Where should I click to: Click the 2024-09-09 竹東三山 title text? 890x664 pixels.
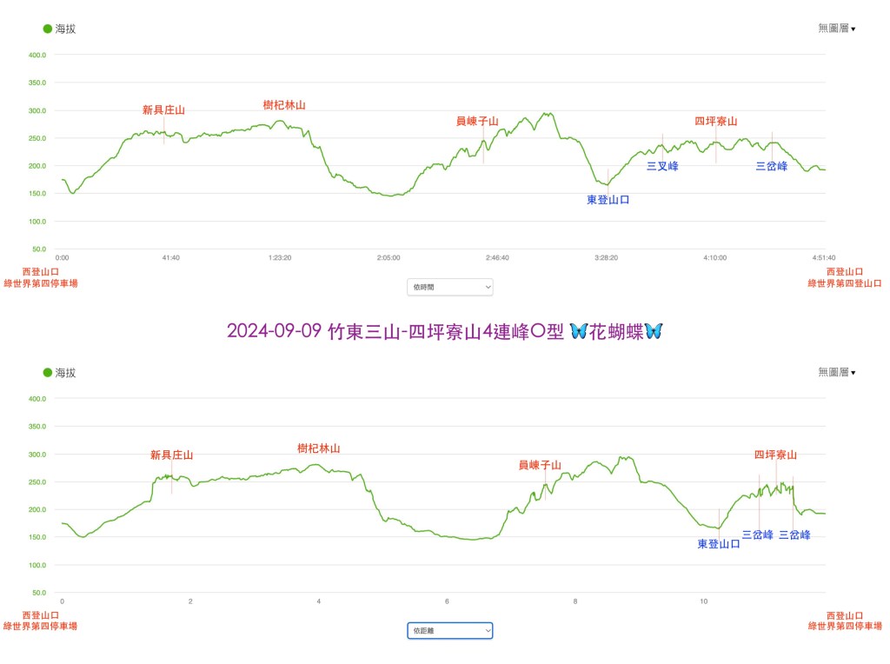click(x=391, y=331)
